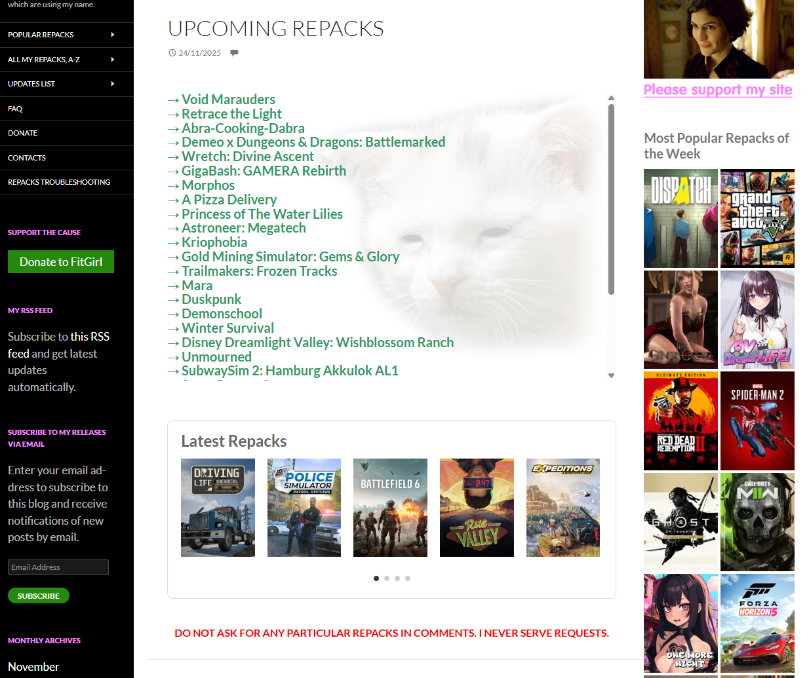Open Wretch: Divine Ascent link
Screen dimensions: 809x678
click(x=248, y=157)
